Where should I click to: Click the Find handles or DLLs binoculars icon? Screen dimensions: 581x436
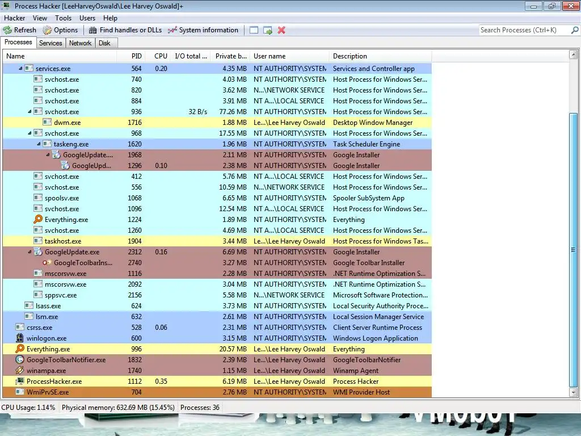pos(92,30)
